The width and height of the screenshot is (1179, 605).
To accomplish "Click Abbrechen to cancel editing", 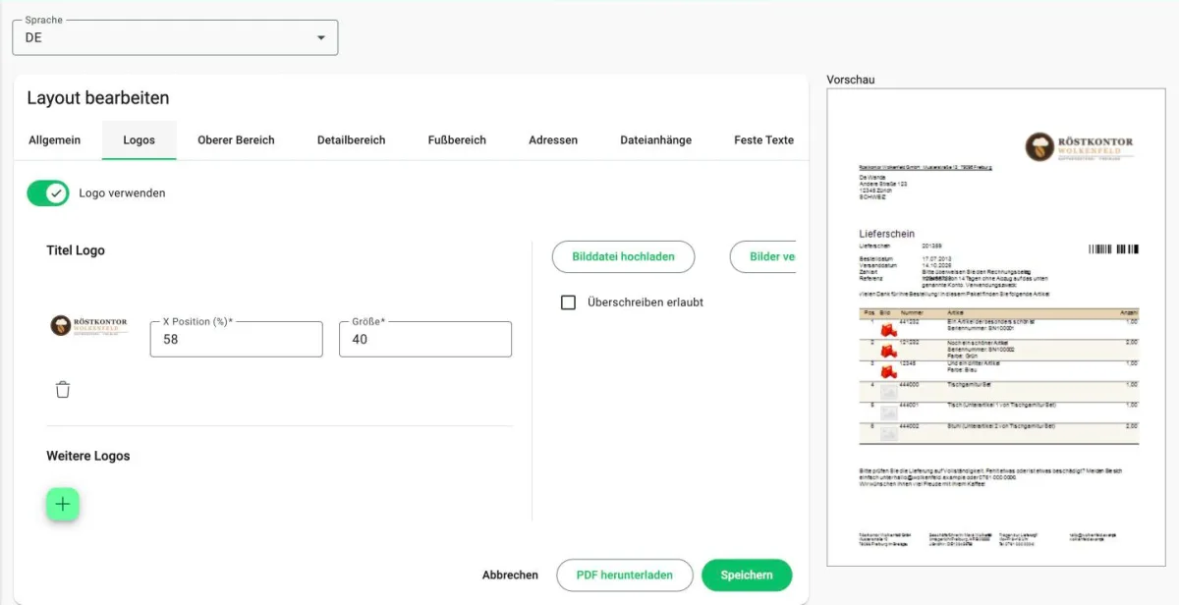I will coord(510,576).
